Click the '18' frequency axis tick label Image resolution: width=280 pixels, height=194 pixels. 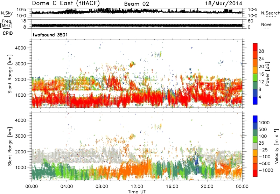23,21
